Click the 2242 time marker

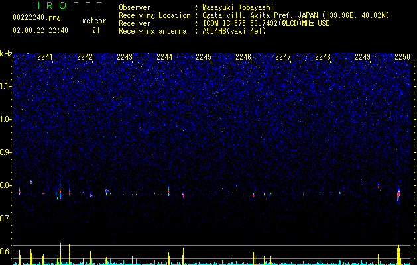coord(85,57)
